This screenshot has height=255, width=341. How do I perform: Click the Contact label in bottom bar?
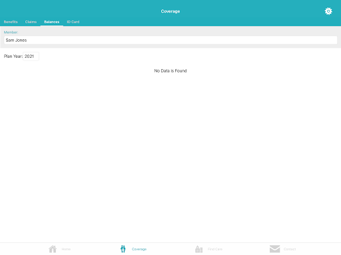point(290,249)
